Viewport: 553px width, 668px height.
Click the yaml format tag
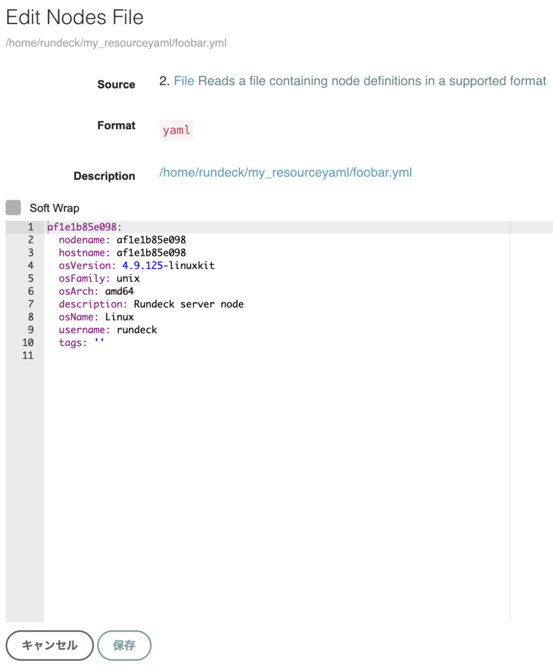176,130
